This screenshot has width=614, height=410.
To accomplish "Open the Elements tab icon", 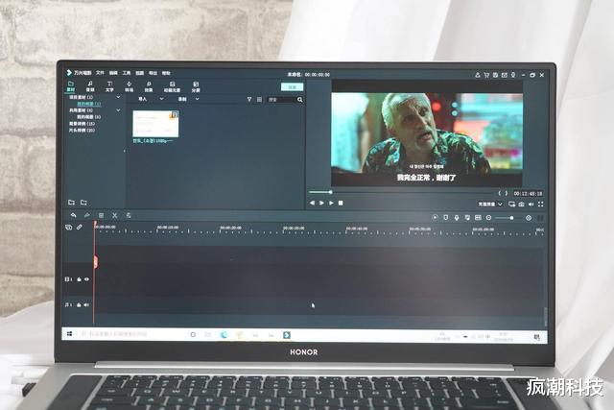I will coord(172,86).
